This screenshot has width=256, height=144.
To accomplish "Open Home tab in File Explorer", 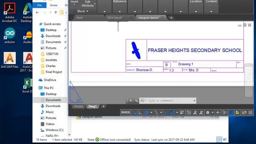I will click(54, 5).
